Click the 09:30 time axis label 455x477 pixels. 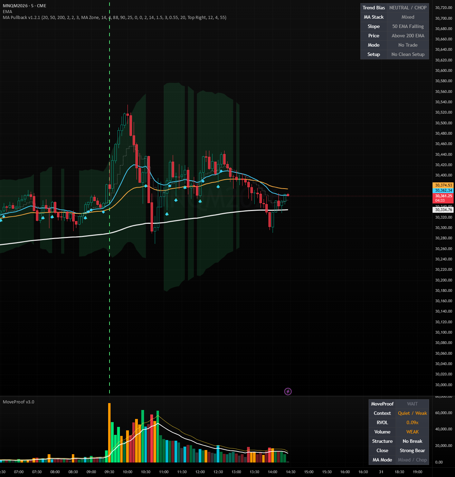pos(110,472)
